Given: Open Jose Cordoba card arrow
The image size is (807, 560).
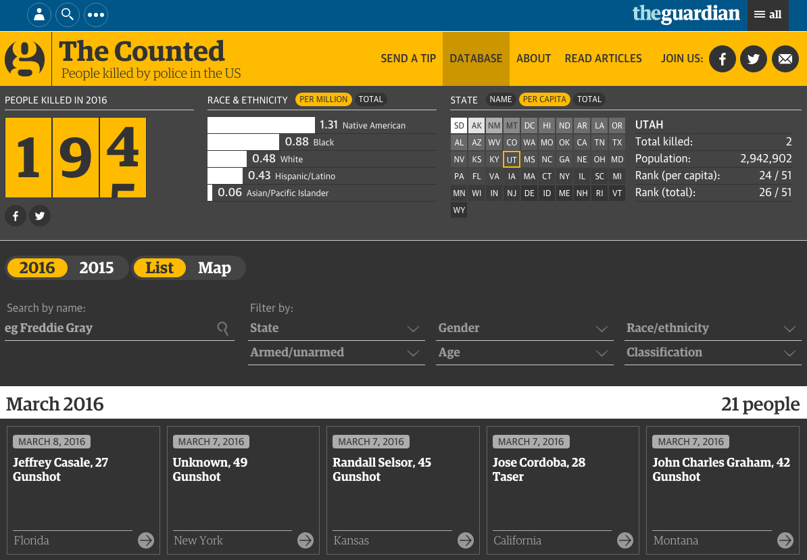Looking at the screenshot, I should coord(625,540).
